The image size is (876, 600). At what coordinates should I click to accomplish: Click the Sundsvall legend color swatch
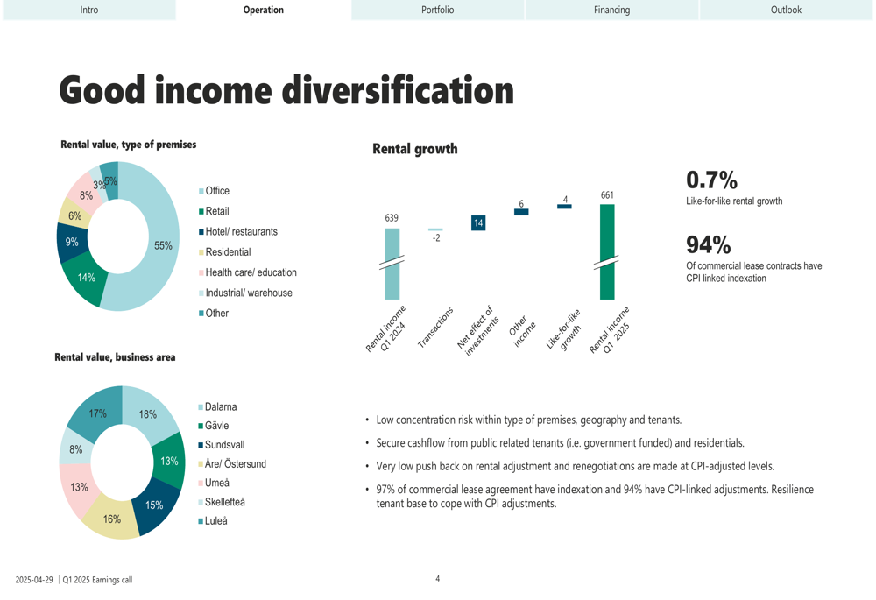click(201, 445)
